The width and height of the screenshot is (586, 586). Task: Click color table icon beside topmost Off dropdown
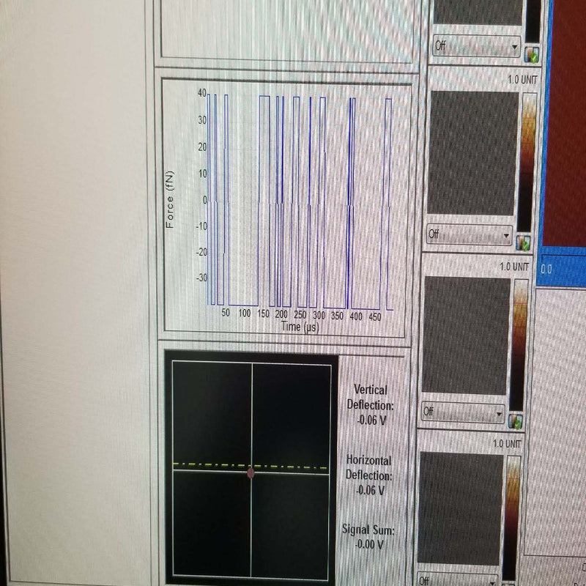tap(533, 53)
